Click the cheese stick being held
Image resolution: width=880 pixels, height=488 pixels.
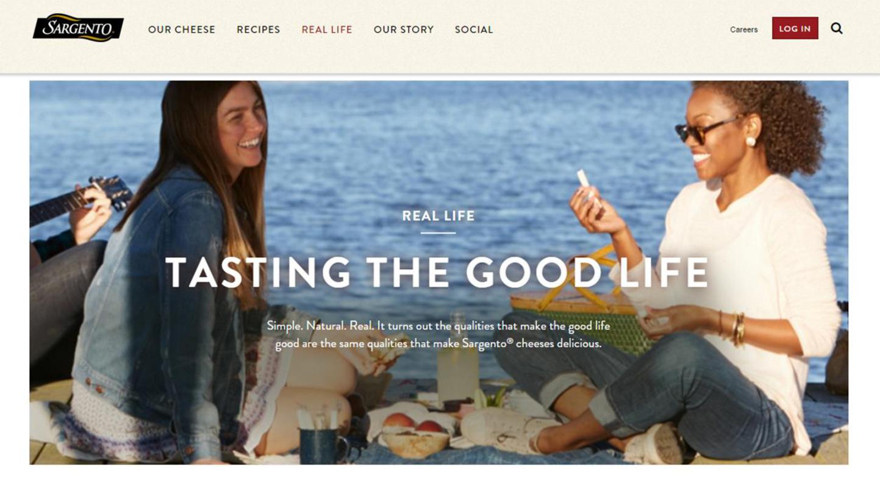pos(584,180)
